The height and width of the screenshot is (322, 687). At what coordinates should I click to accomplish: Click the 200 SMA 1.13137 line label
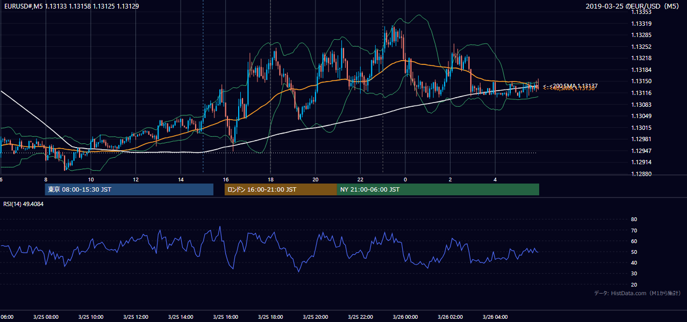570,86
